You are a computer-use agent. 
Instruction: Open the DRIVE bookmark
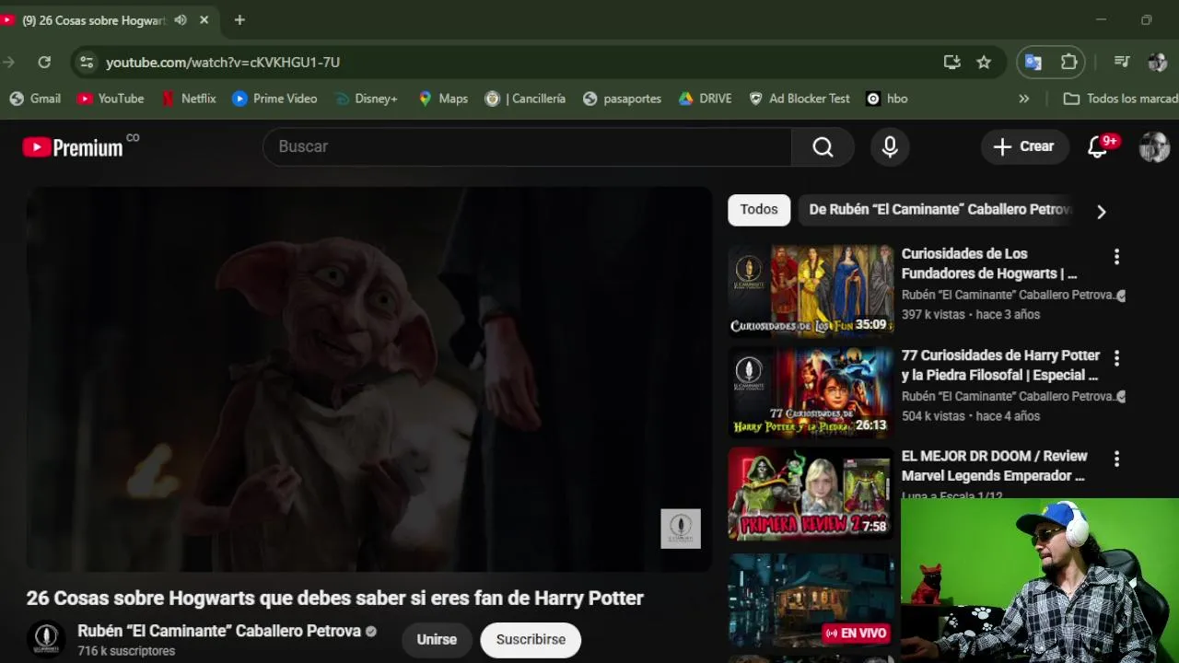click(705, 99)
